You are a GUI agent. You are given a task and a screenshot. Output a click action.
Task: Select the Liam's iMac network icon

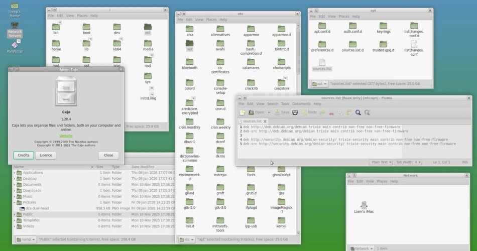[x=364, y=206]
